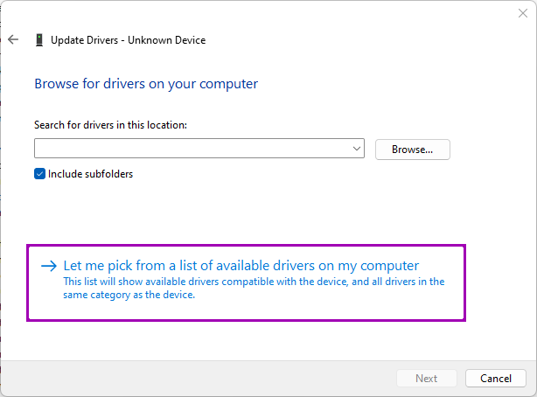Choose Let me pick from available drivers
Viewport: 537px width, 397px height.
241,266
